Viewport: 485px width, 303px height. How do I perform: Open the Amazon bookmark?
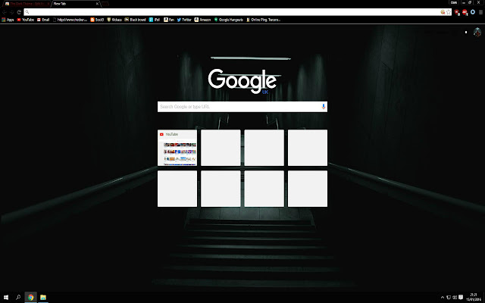[x=202, y=20]
